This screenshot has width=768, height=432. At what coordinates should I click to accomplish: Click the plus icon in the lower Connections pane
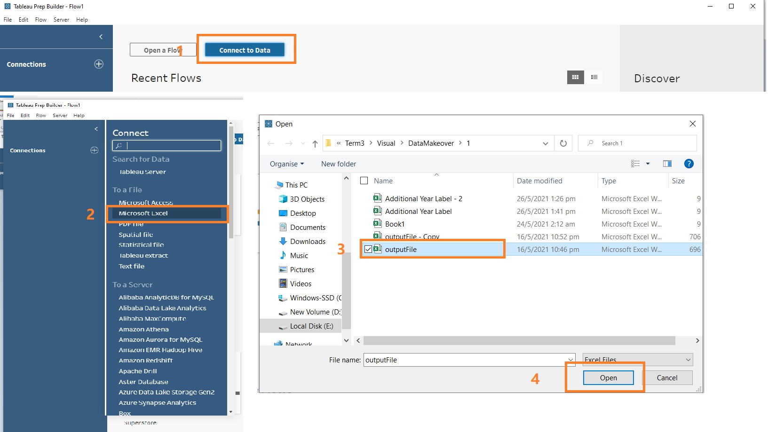[x=95, y=150]
